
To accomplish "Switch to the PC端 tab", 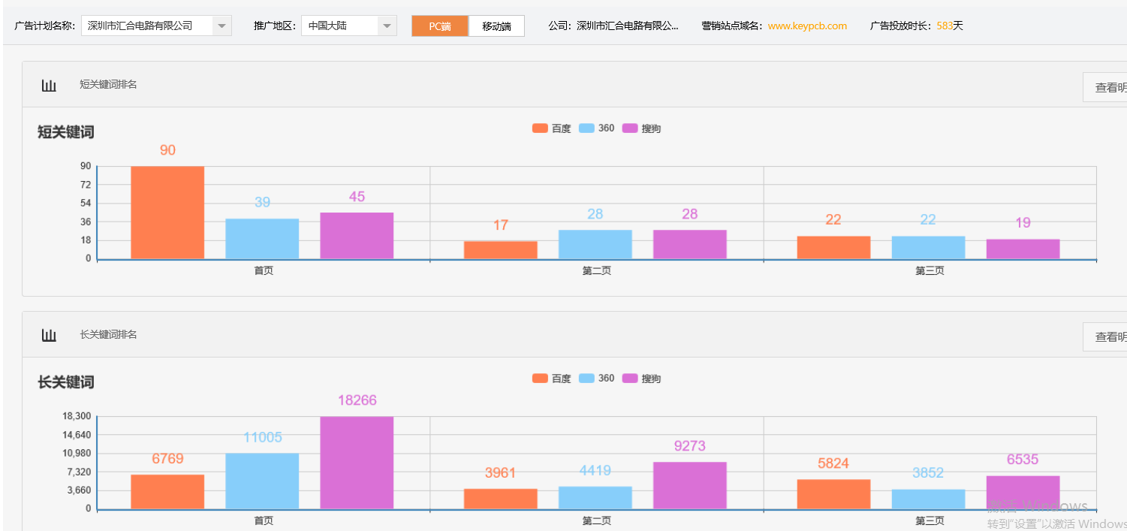I will (440, 26).
